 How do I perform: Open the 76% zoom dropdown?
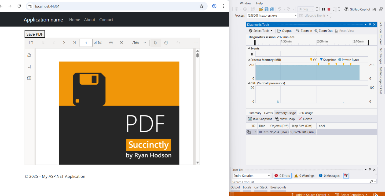point(144,42)
